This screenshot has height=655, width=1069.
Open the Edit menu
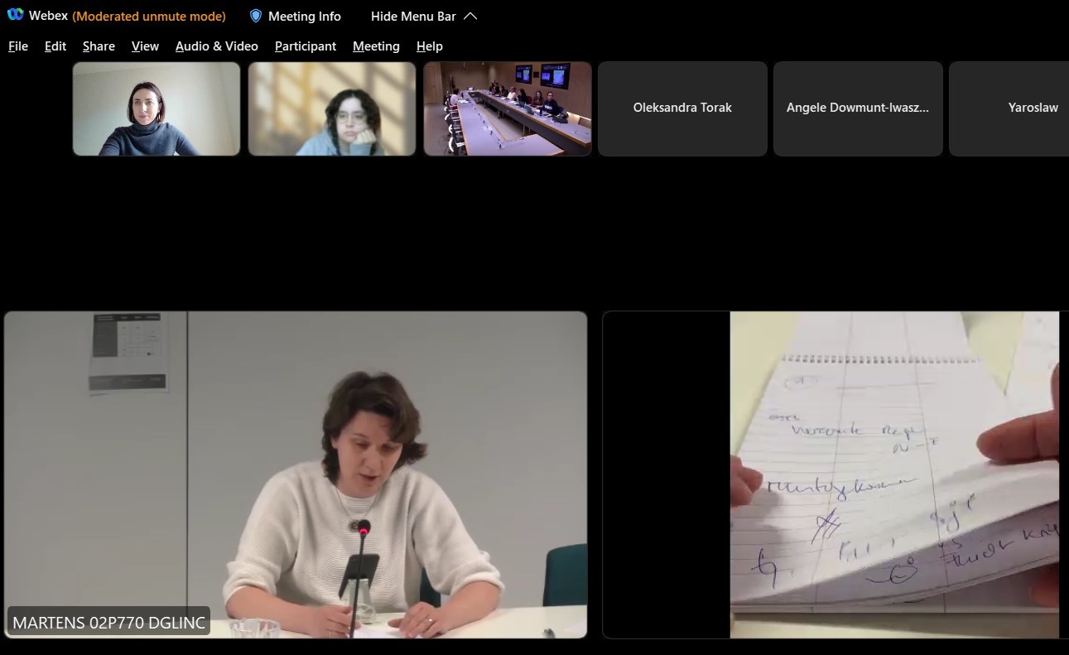point(55,46)
